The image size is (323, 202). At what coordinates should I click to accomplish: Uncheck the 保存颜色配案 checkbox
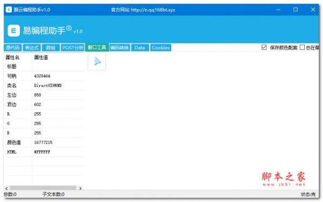264,47
